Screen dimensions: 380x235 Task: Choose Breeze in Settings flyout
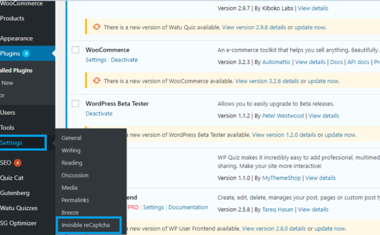tap(70, 213)
